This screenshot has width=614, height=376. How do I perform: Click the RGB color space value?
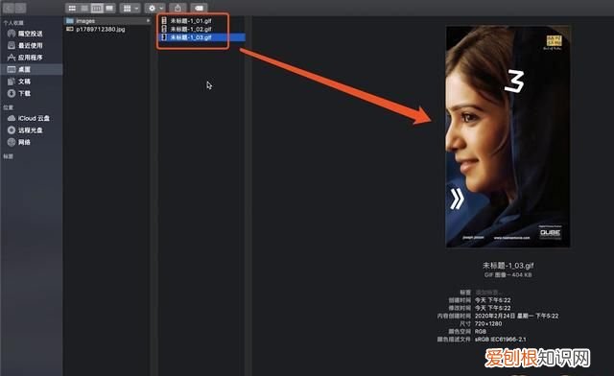(x=481, y=331)
